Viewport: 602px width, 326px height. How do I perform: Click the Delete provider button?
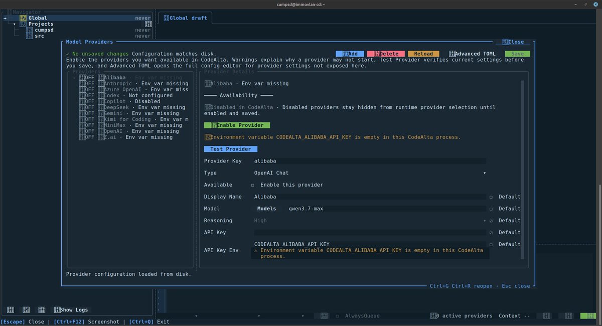pyautogui.click(x=386, y=54)
